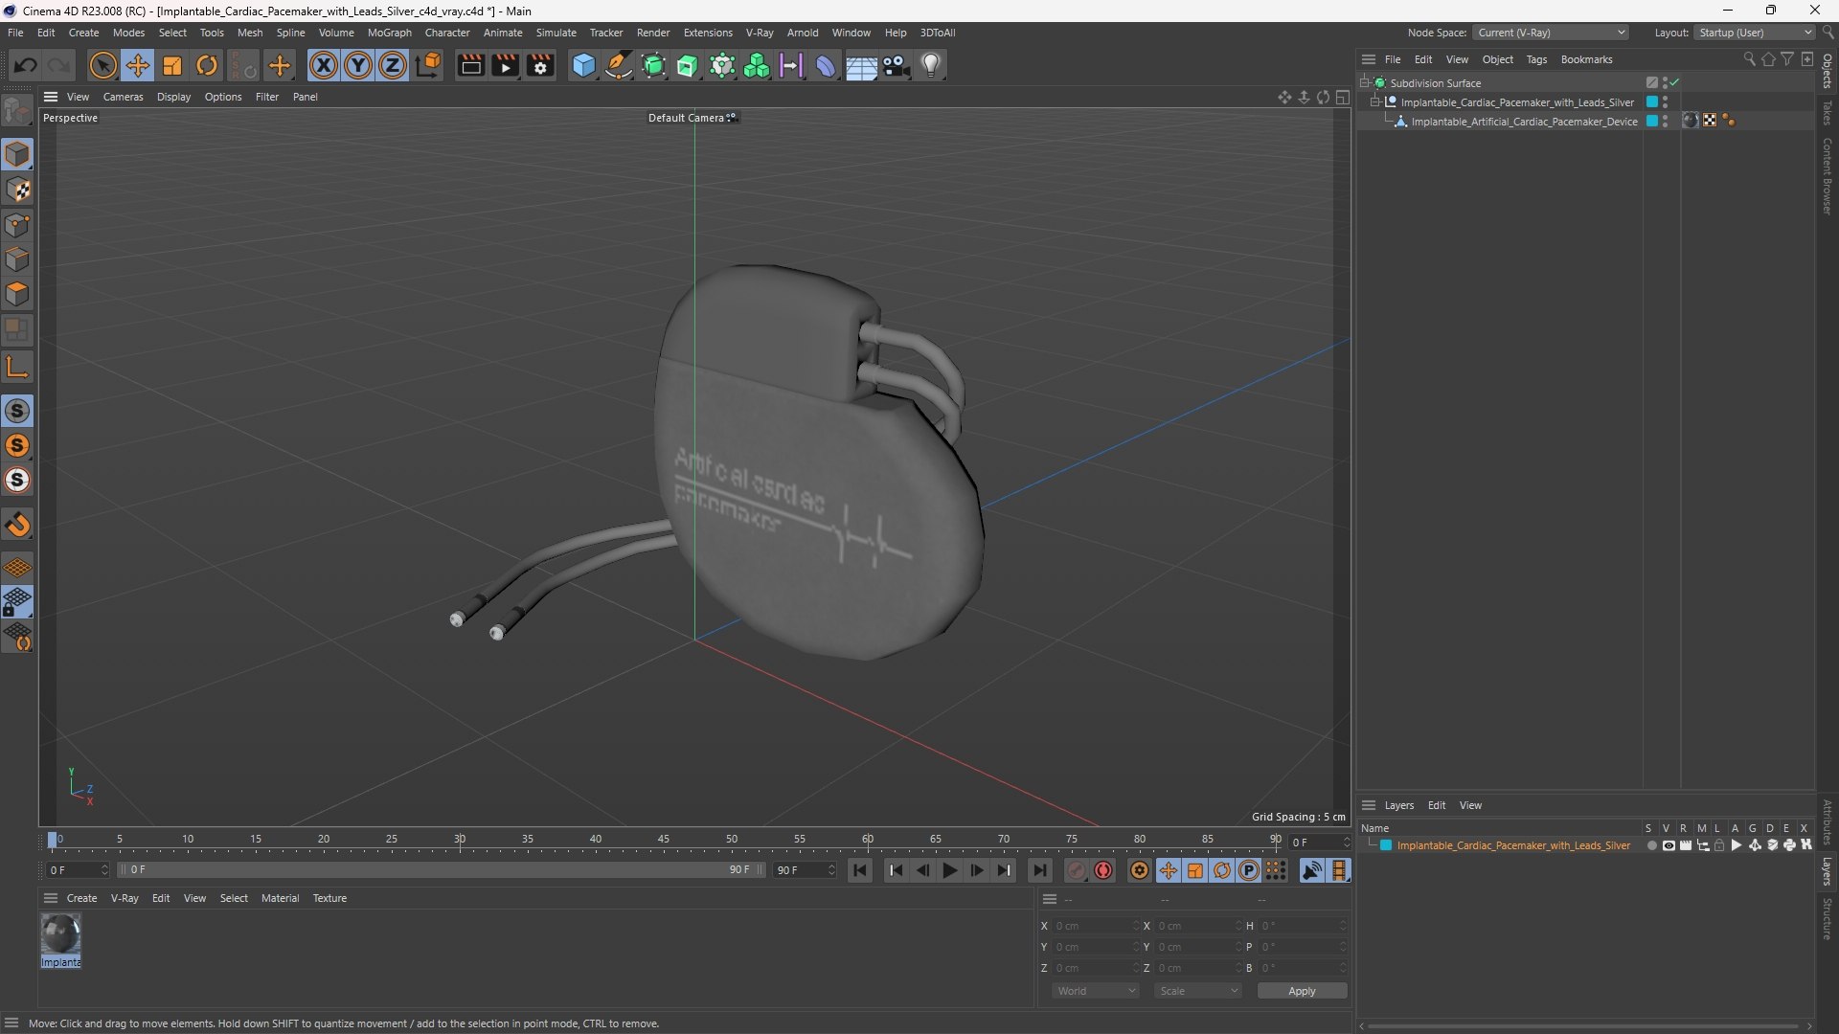Open Edit Render Settings icon
This screenshot has height=1034, width=1839.
[x=540, y=65]
